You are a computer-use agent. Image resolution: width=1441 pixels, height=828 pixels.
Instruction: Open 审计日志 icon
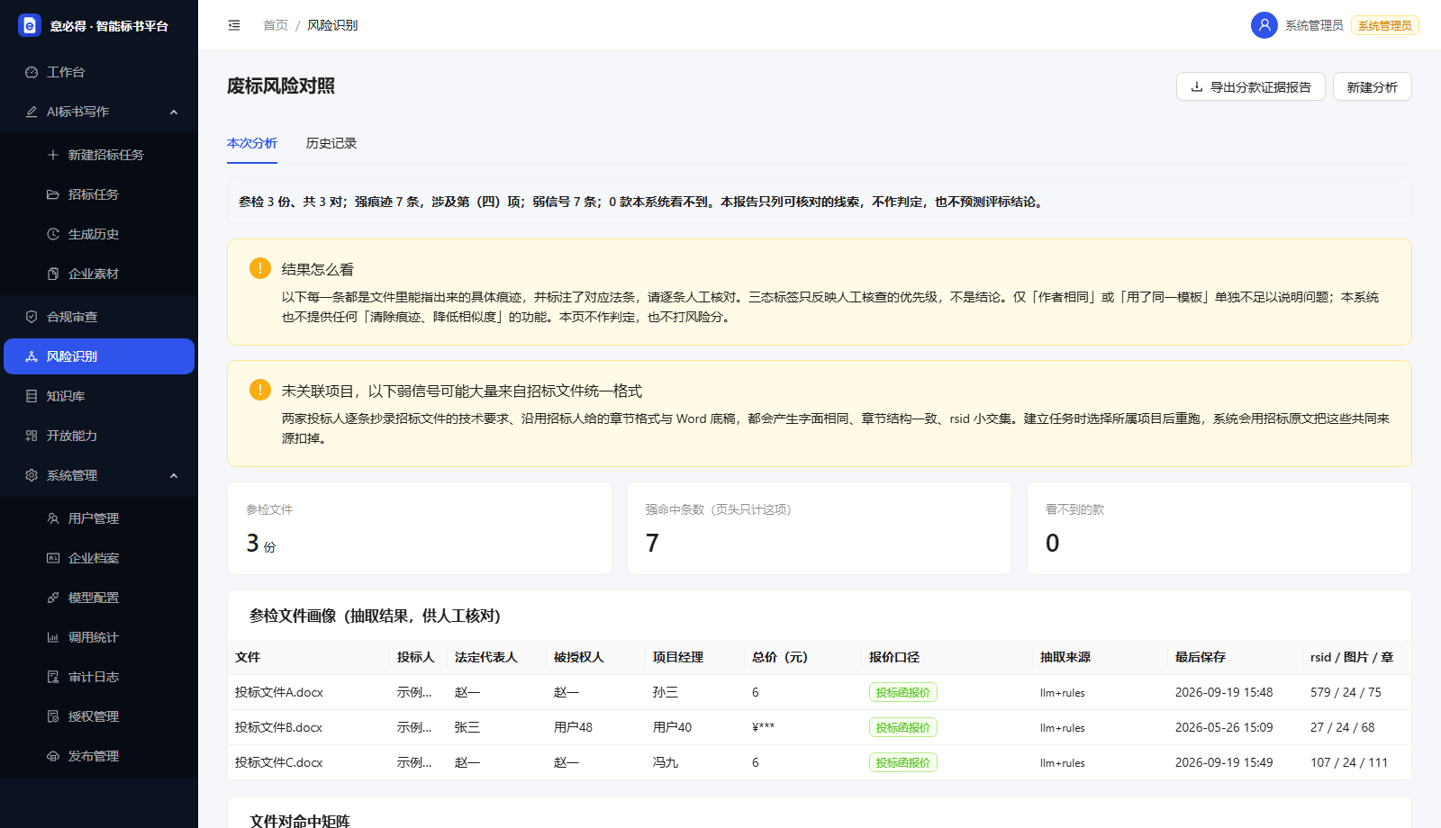(53, 677)
